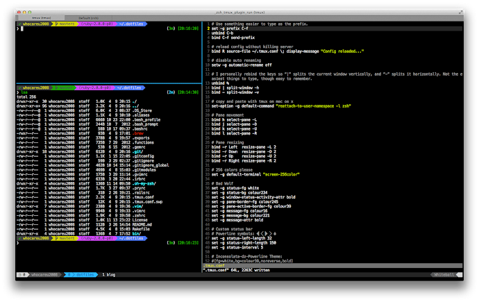The height and width of the screenshot is (302, 479).
Task: Click the red .brew entry in the listing
Action: pos(137,133)
